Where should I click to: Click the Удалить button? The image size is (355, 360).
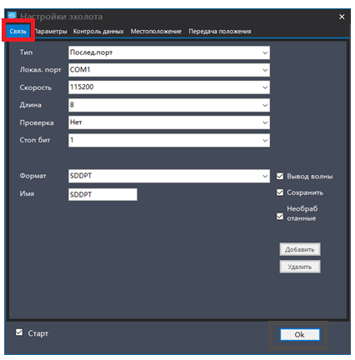(x=300, y=267)
